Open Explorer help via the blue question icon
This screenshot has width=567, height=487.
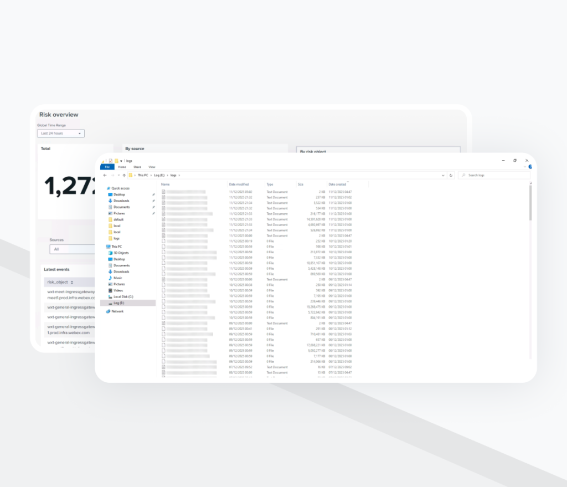click(x=530, y=167)
